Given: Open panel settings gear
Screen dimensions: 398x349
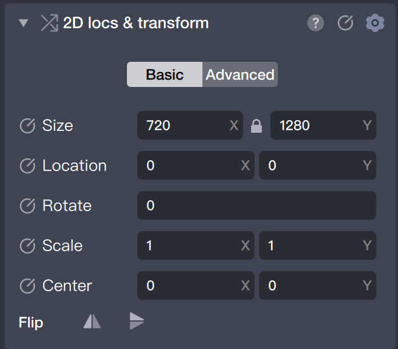Looking at the screenshot, I should coord(375,23).
